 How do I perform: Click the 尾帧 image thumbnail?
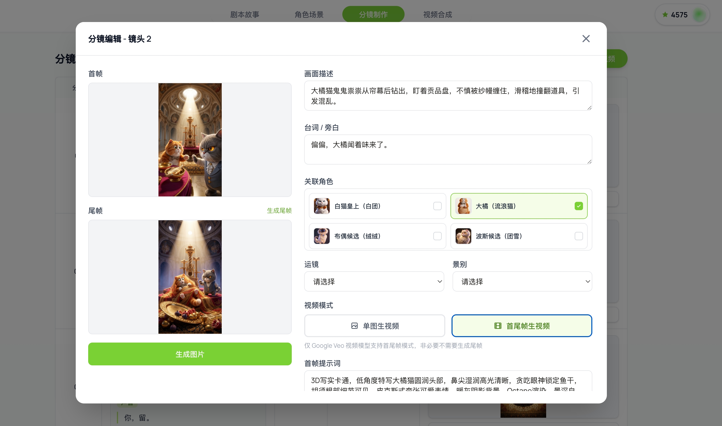pyautogui.click(x=190, y=277)
